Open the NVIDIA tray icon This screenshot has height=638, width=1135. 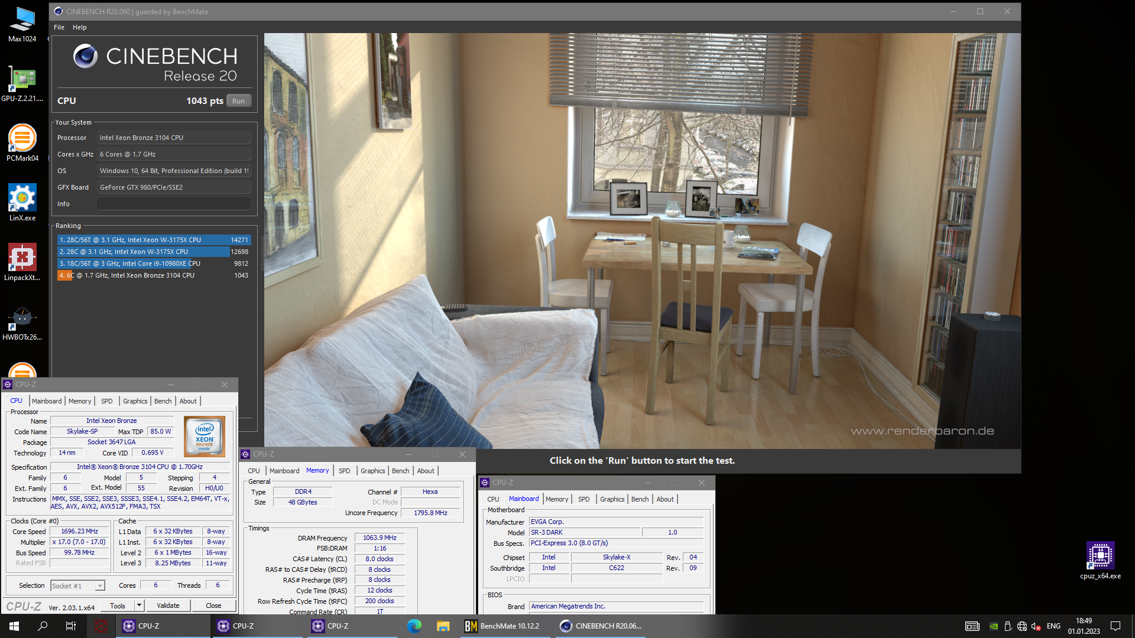coord(994,626)
